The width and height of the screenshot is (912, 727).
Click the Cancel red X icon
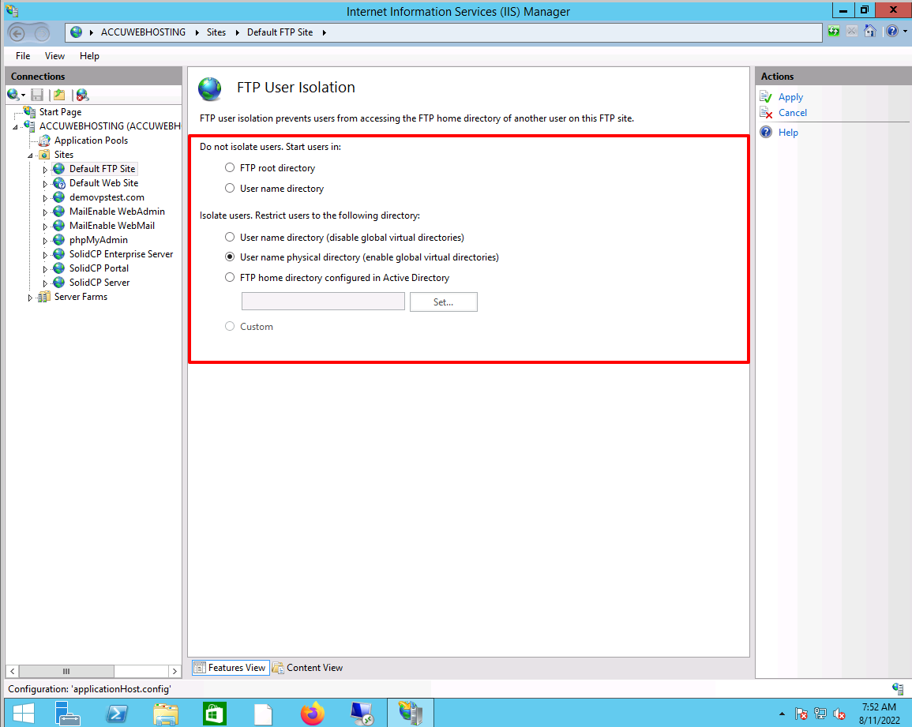click(x=766, y=112)
